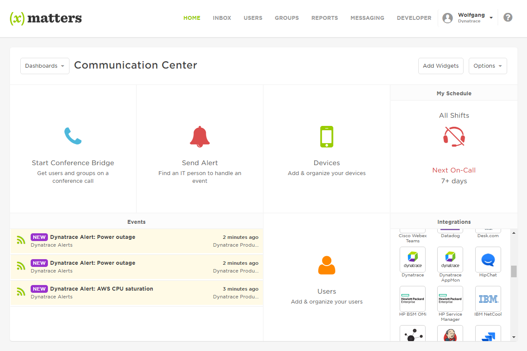
Task: Click the crossed-out headset on-call icon
Action: click(454, 137)
